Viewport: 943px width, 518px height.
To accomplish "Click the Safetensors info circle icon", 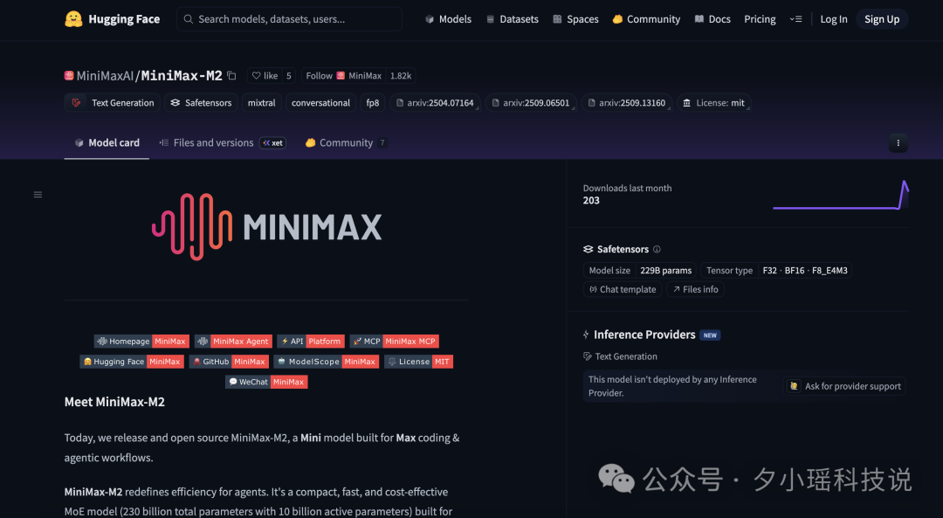I will [x=657, y=249].
